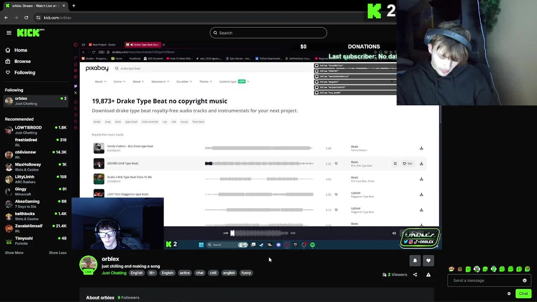Send the first emote in chat row
The width and height of the screenshot is (537, 302).
[451, 269]
